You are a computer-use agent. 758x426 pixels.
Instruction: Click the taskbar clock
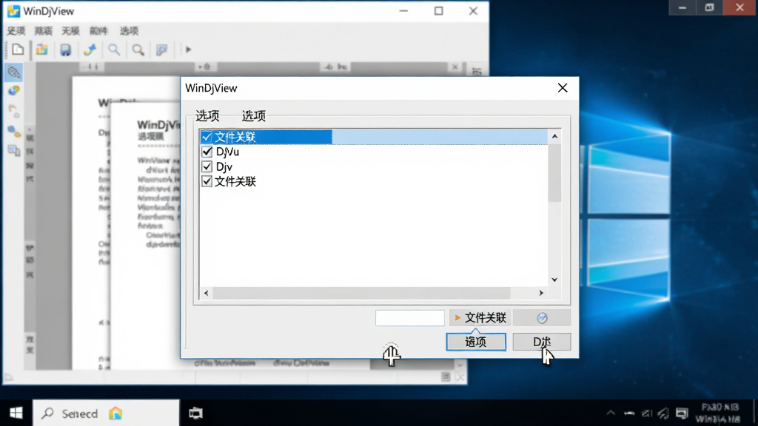point(720,413)
